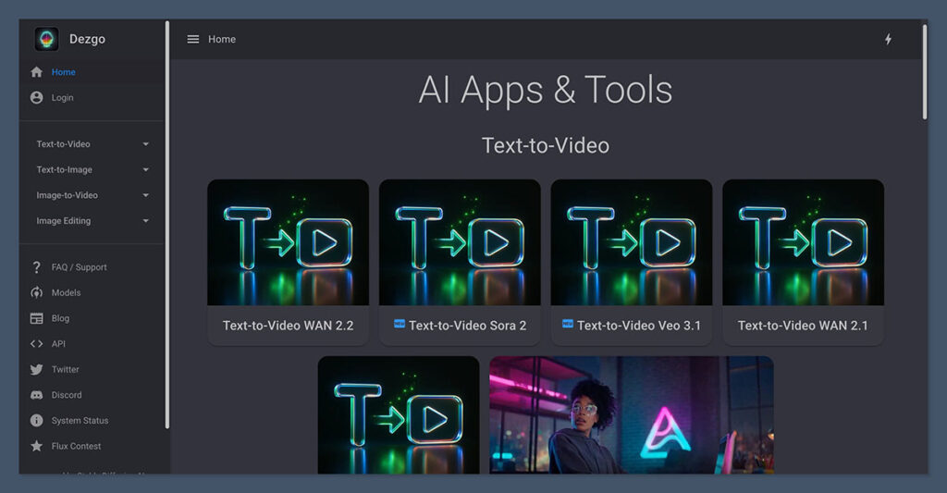The width and height of the screenshot is (947, 493).
Task: Click the Text-to-Video WAN 2.1 caption
Action: [804, 326]
